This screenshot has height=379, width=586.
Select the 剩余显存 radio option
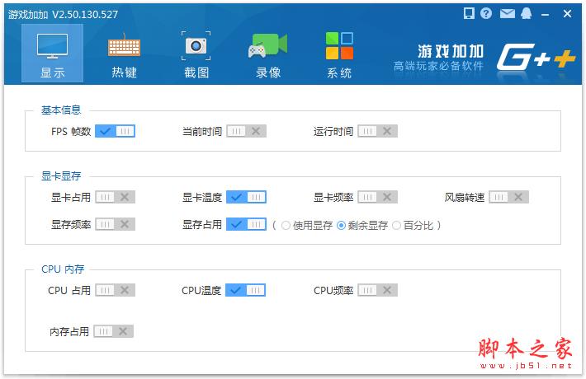[341, 225]
